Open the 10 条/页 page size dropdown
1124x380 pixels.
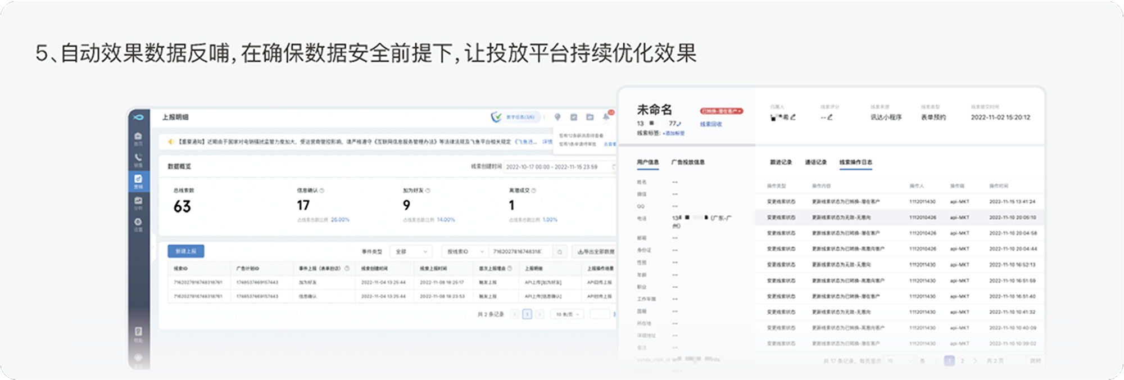(568, 314)
